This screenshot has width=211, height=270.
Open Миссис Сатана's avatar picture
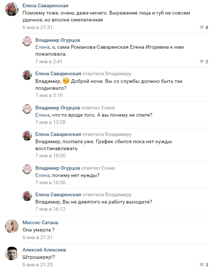[12, 226]
